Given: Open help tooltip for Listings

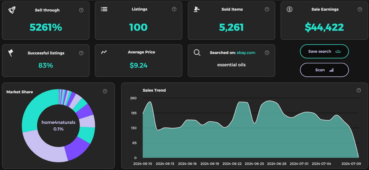Looking at the screenshot, I should tap(174, 9).
